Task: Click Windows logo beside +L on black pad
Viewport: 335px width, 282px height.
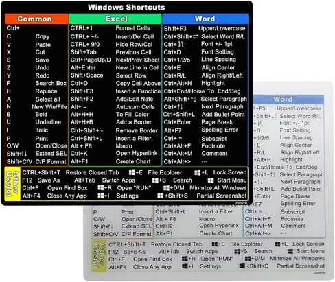Action: (x=198, y=172)
